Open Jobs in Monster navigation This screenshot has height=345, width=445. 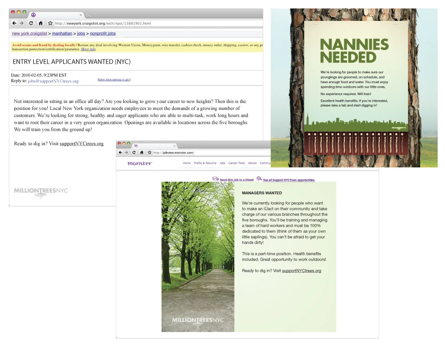click(222, 163)
